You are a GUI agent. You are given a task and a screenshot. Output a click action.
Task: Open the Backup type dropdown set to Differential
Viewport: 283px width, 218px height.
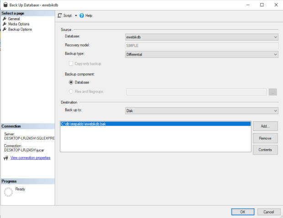pyautogui.click(x=201, y=54)
